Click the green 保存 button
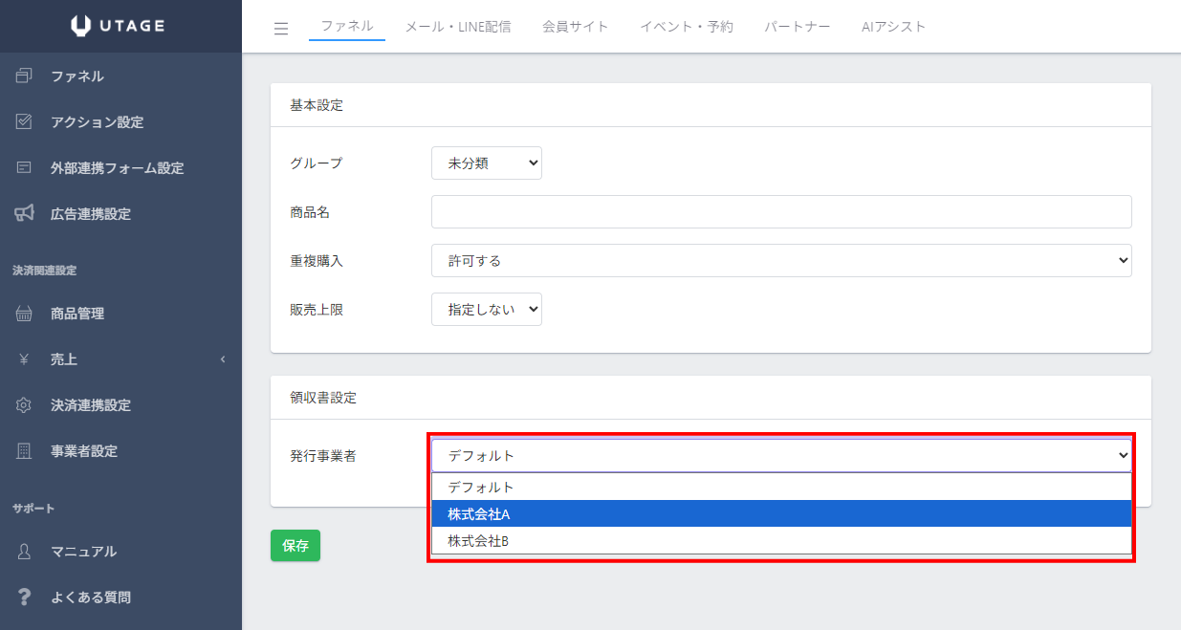Viewport: 1181px width, 630px height. [x=295, y=546]
